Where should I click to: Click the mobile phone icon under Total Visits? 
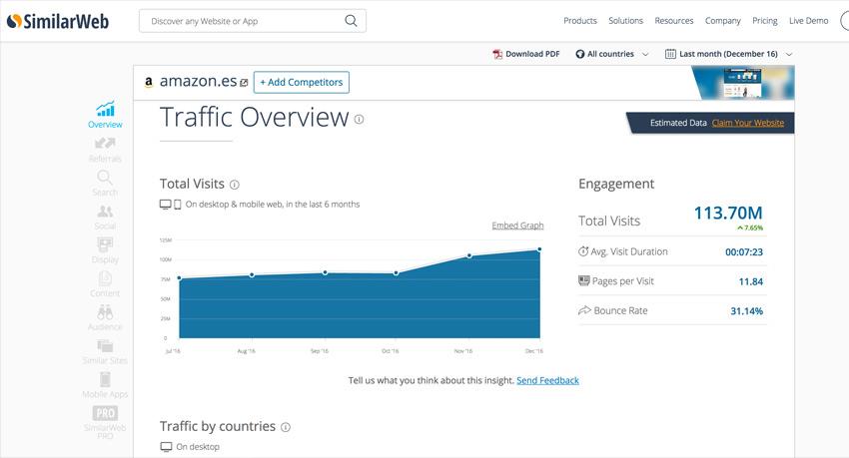point(178,205)
